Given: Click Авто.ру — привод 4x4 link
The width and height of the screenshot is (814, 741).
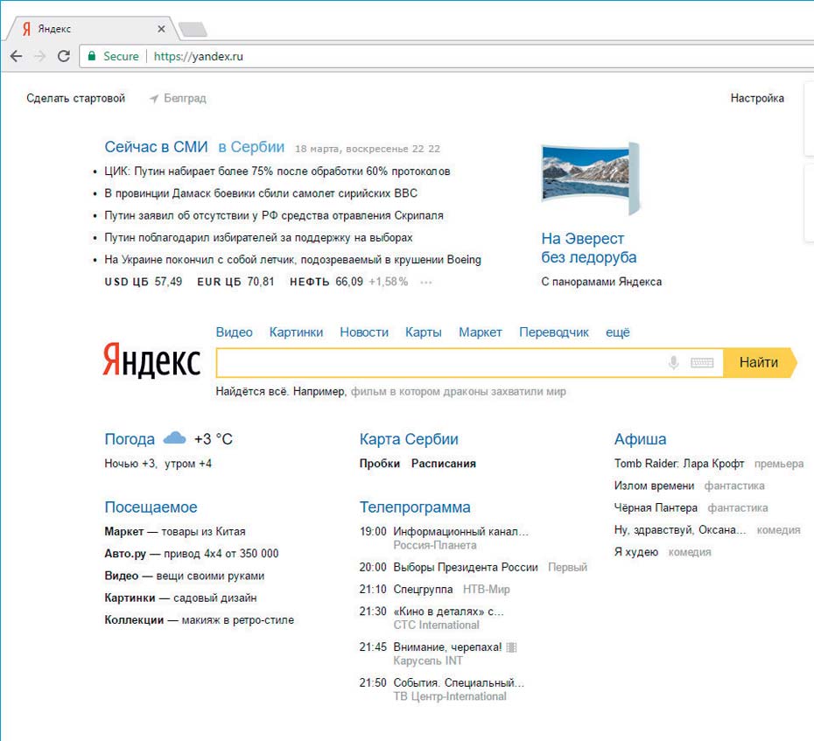Looking at the screenshot, I should tap(192, 554).
